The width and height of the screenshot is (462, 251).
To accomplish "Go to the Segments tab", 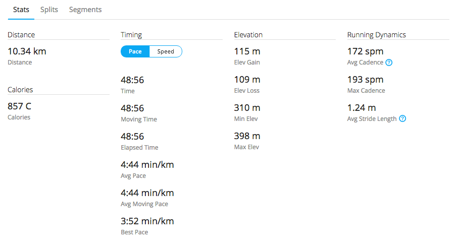I will [85, 10].
